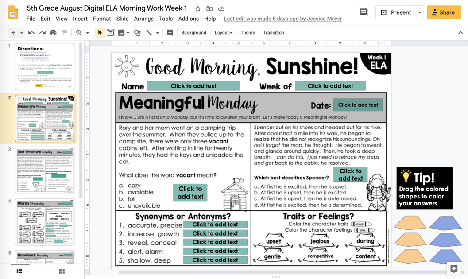Select the line drawing tool

(x=148, y=32)
